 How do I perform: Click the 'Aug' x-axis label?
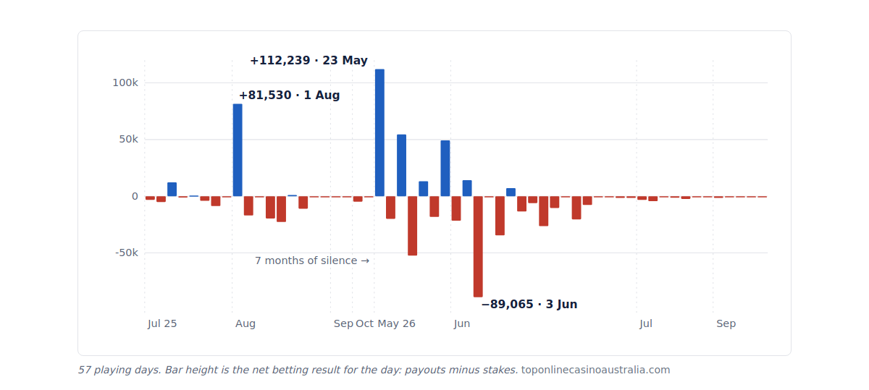click(245, 323)
